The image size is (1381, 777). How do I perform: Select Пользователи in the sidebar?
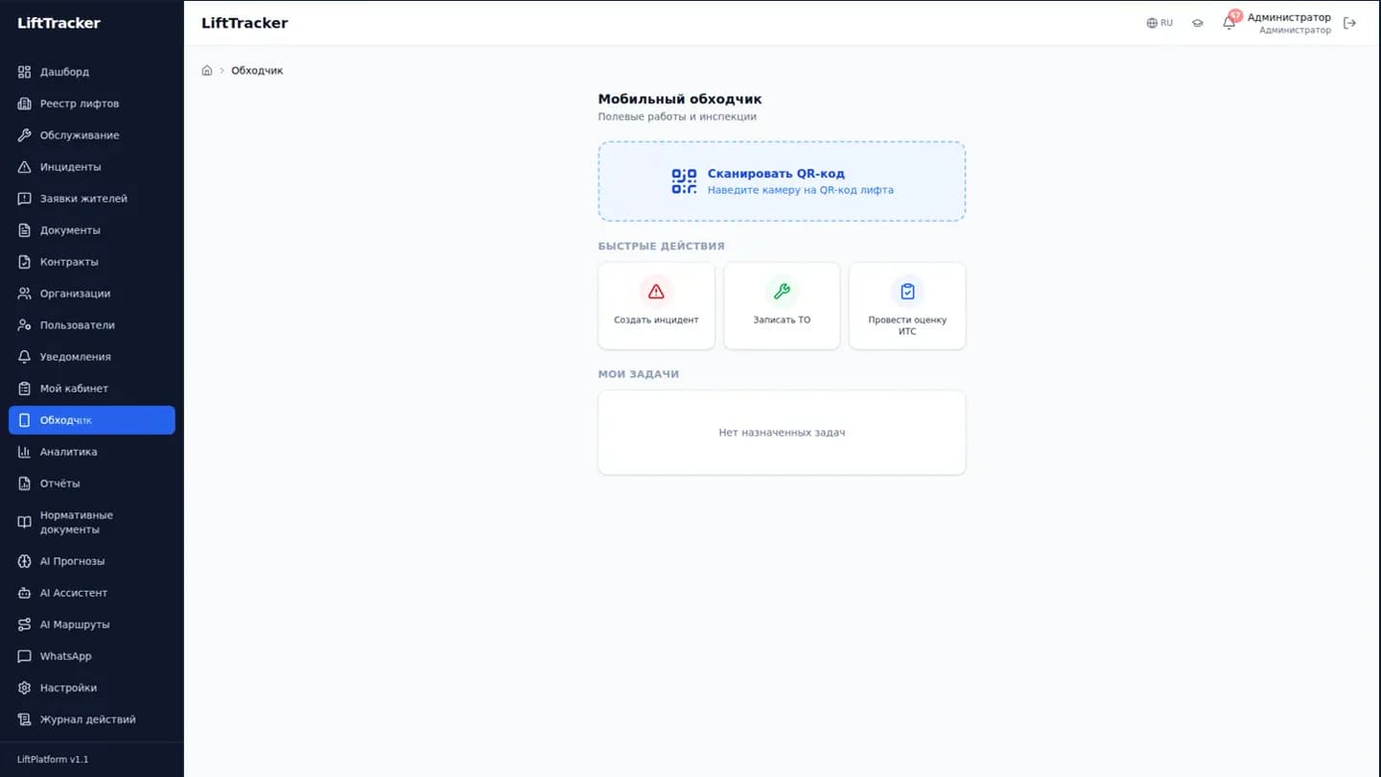92,325
